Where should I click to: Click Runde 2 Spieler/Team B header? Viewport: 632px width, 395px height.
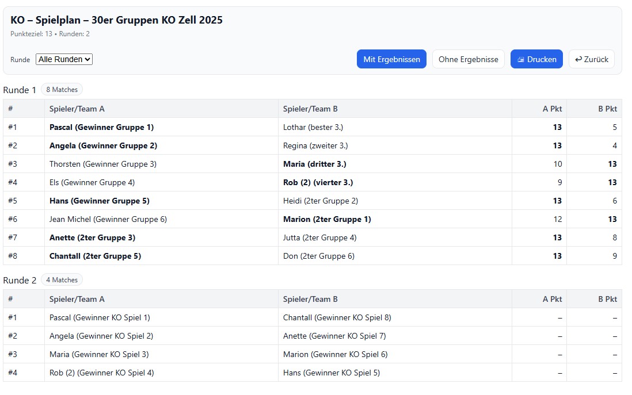(310, 299)
